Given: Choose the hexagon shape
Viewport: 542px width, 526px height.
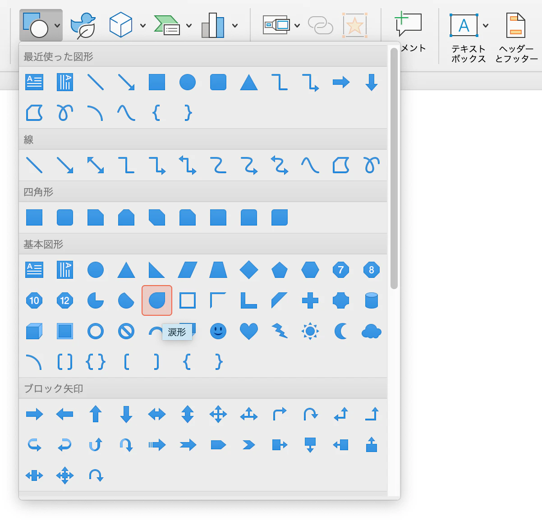Looking at the screenshot, I should click(x=310, y=270).
